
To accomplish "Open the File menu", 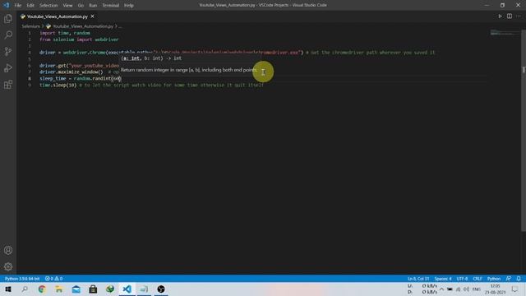I will pyautogui.click(x=18, y=6).
